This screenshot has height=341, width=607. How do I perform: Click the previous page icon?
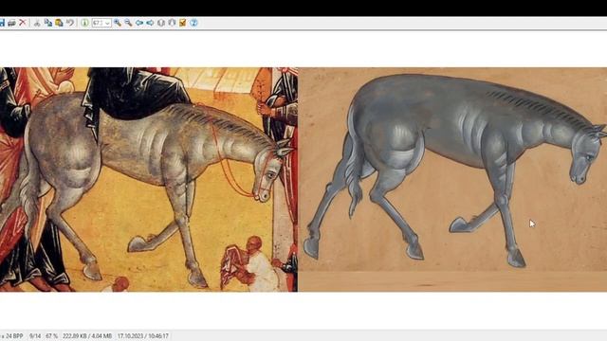pos(161,23)
